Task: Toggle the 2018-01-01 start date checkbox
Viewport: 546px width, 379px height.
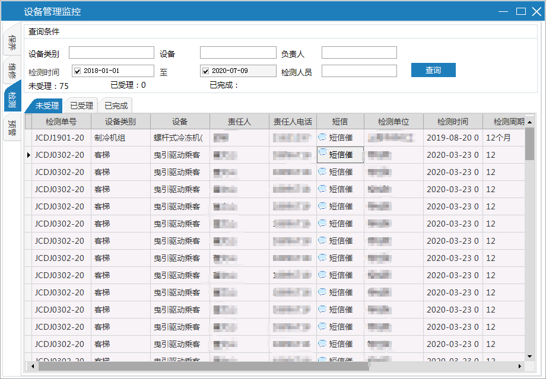Action: pyautogui.click(x=77, y=71)
